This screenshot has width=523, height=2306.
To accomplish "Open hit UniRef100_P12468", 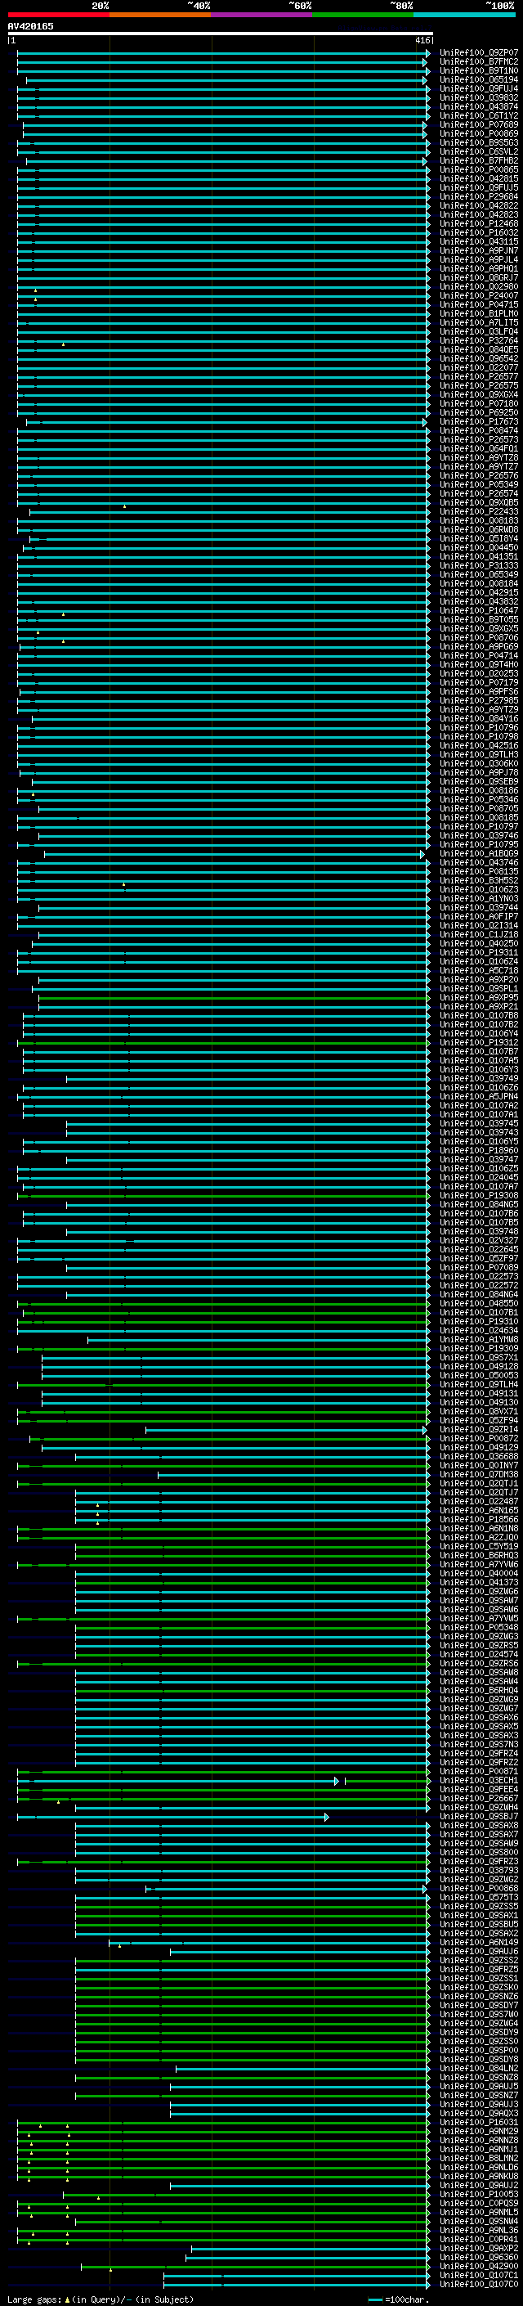I will pyautogui.click(x=478, y=224).
